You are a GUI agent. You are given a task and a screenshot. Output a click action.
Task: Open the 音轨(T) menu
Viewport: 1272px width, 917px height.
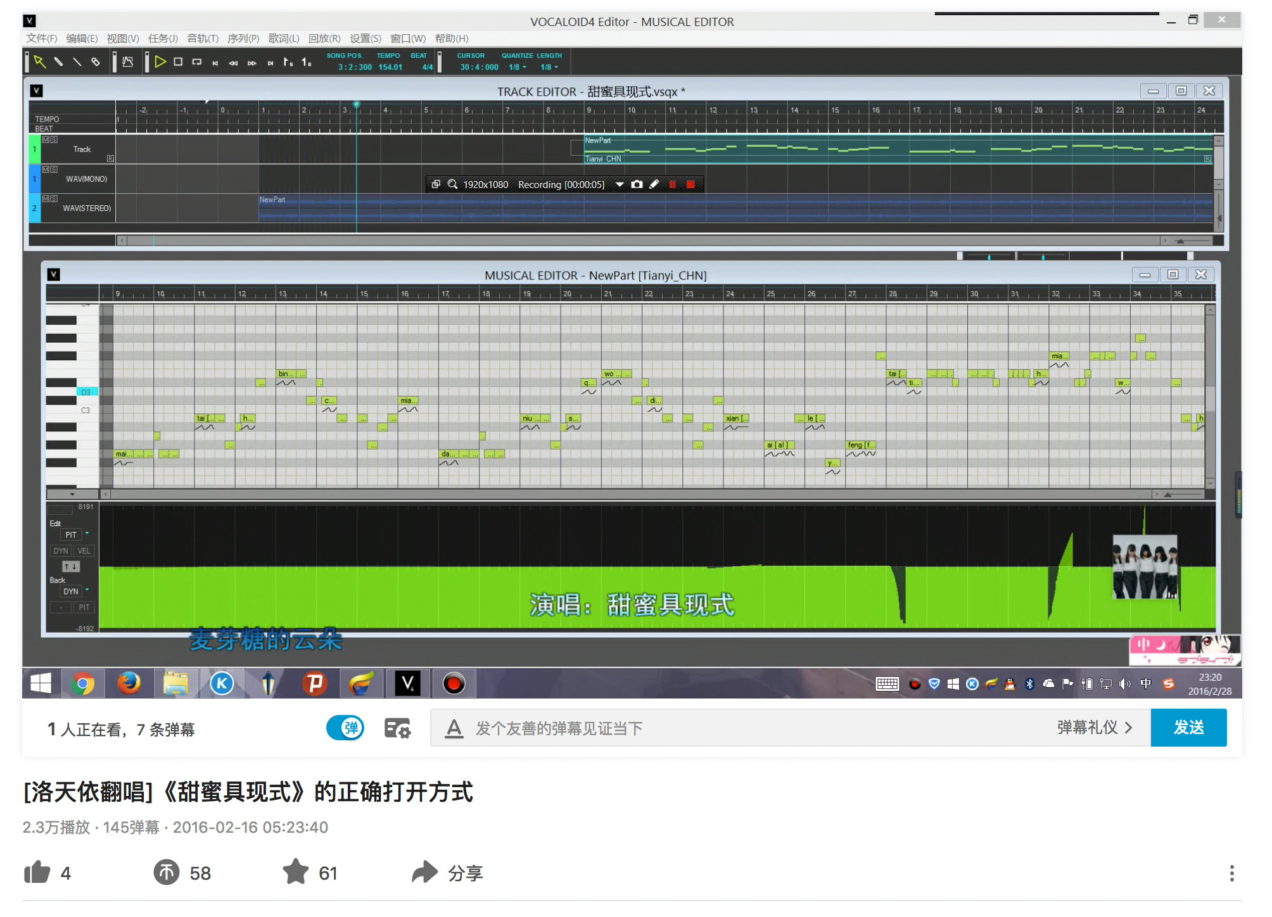[203, 39]
